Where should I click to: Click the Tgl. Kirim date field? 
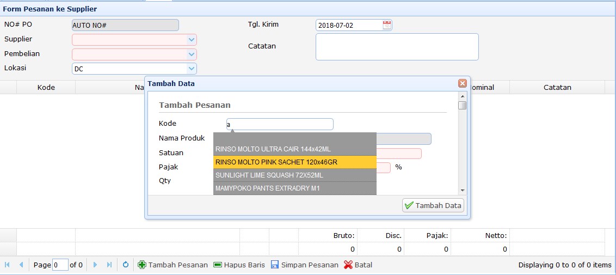click(x=349, y=25)
